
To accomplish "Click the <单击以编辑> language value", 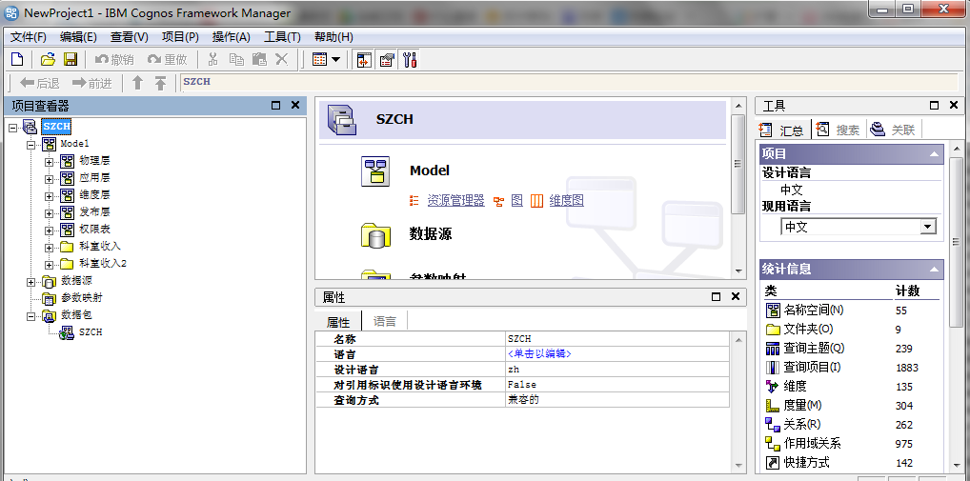I will (538, 354).
